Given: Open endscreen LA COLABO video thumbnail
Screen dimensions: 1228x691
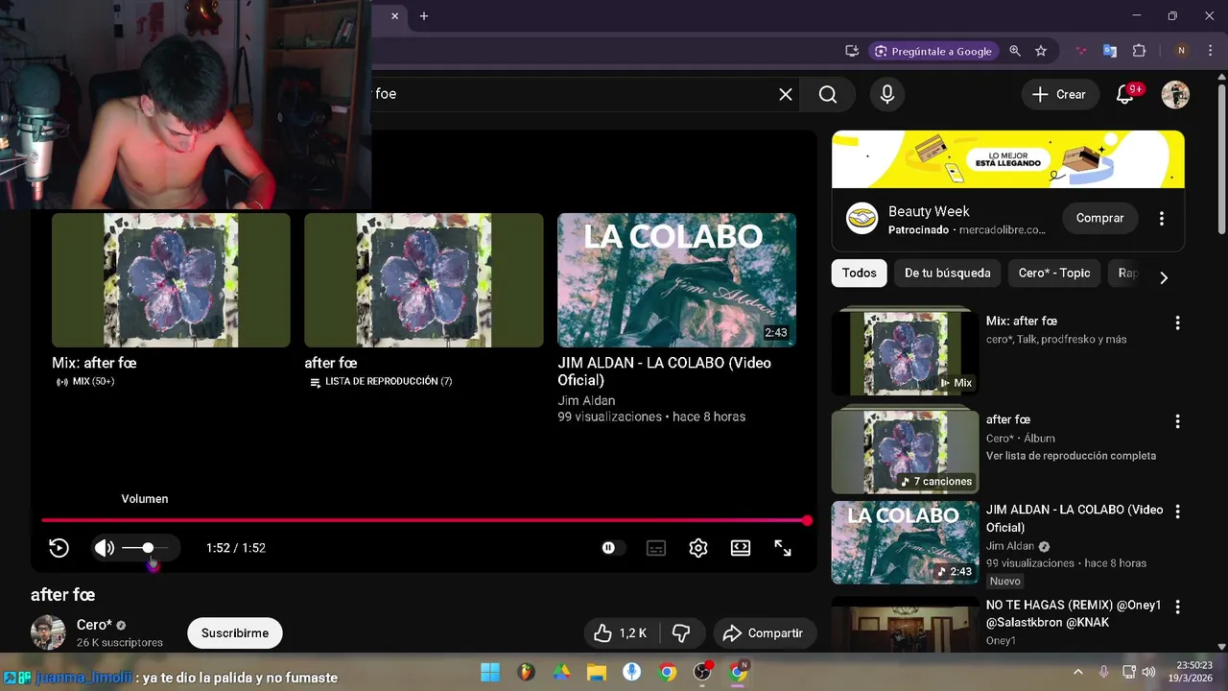Looking at the screenshot, I should pos(676,280).
